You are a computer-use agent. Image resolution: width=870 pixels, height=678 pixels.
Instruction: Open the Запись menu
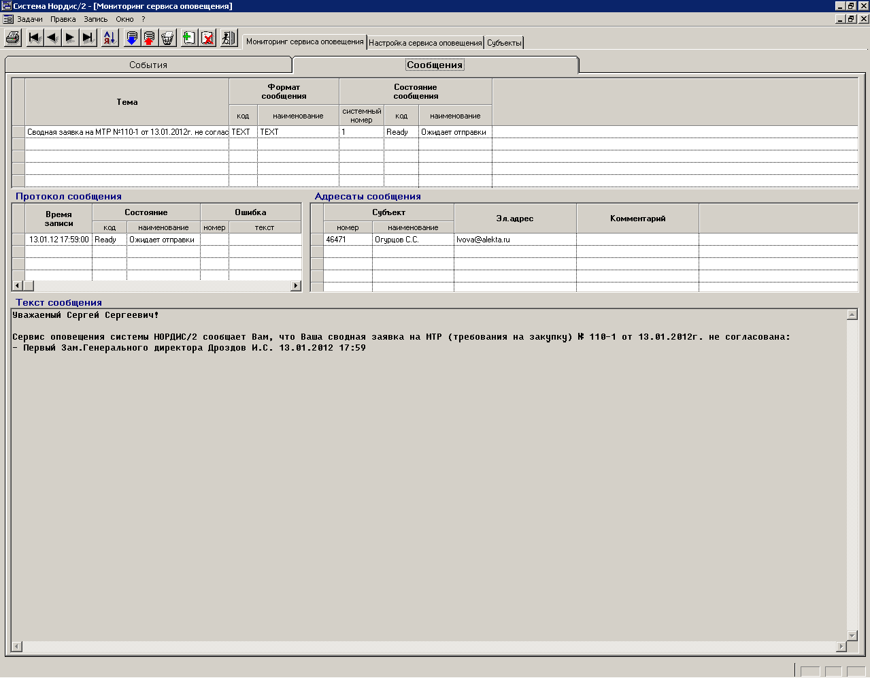click(x=95, y=19)
